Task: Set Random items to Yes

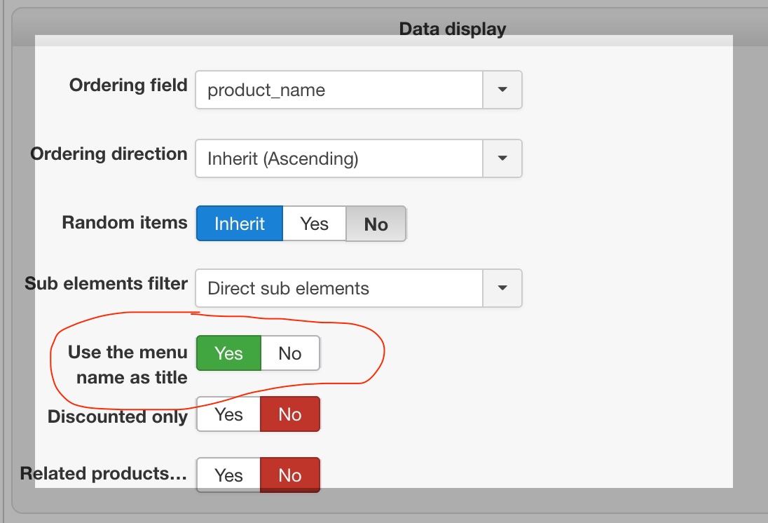Action: pyautogui.click(x=314, y=224)
